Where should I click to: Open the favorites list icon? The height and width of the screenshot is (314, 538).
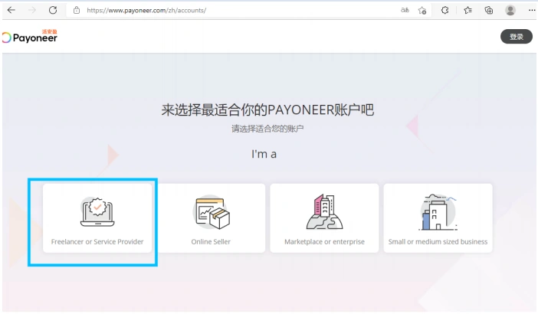[x=467, y=10]
